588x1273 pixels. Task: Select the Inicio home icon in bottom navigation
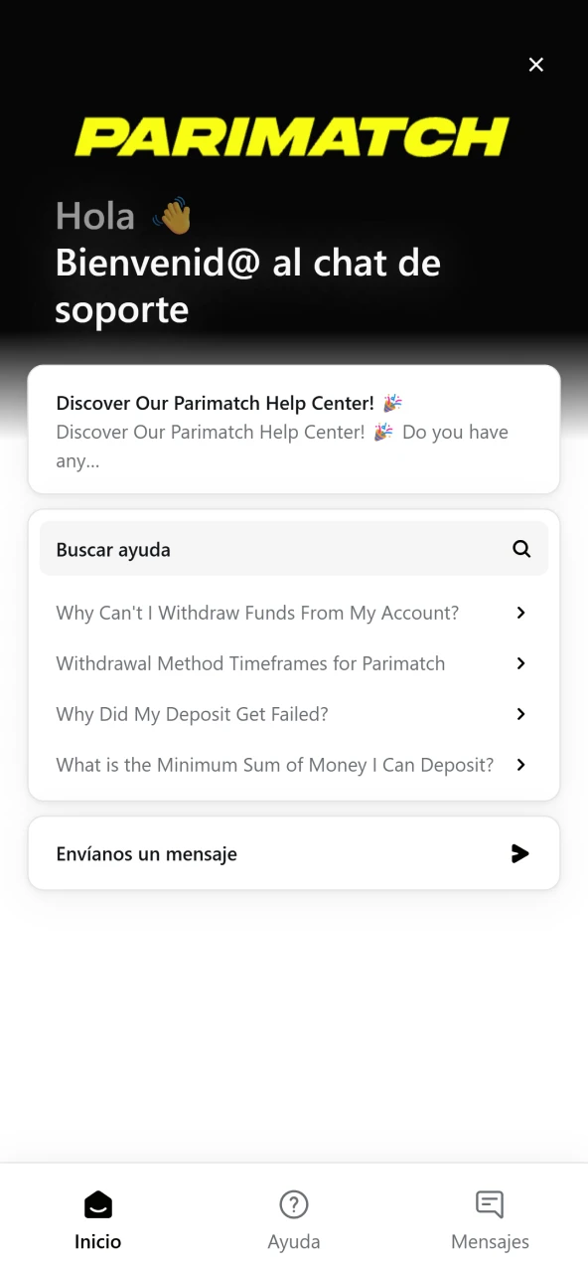pyautogui.click(x=97, y=1203)
